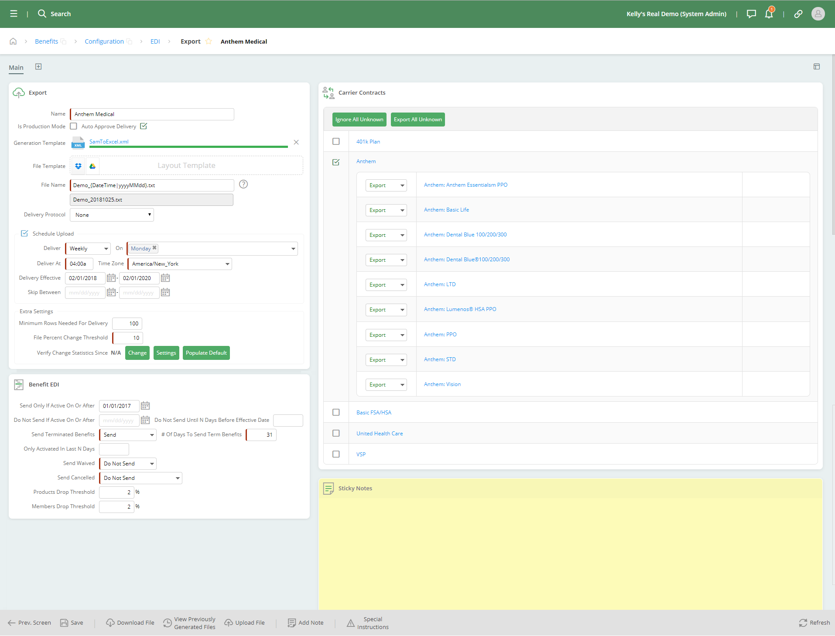The image size is (835, 636).
Task: Open the Delivery Protocol dropdown
Action: pos(112,215)
